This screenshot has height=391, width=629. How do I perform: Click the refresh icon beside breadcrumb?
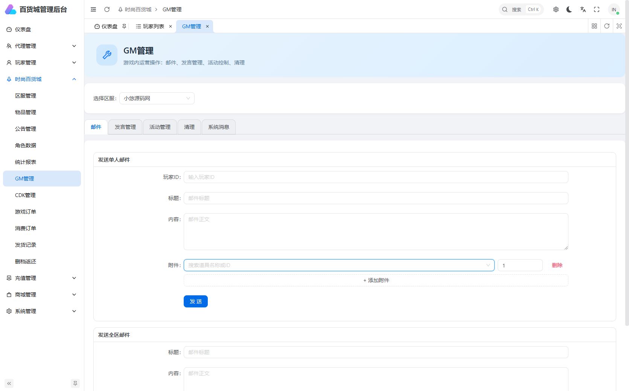click(x=107, y=9)
